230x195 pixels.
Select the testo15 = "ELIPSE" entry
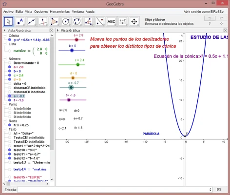[28, 177]
